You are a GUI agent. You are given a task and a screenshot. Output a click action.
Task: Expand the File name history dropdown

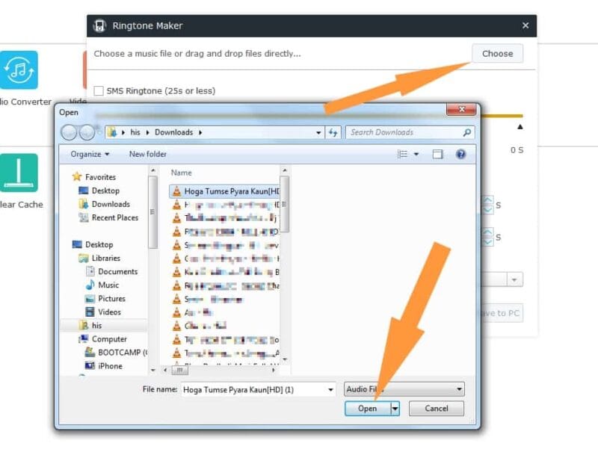pos(330,389)
